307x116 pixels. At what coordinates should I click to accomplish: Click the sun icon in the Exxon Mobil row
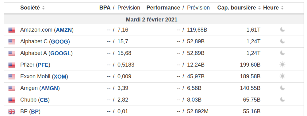(x=282, y=76)
